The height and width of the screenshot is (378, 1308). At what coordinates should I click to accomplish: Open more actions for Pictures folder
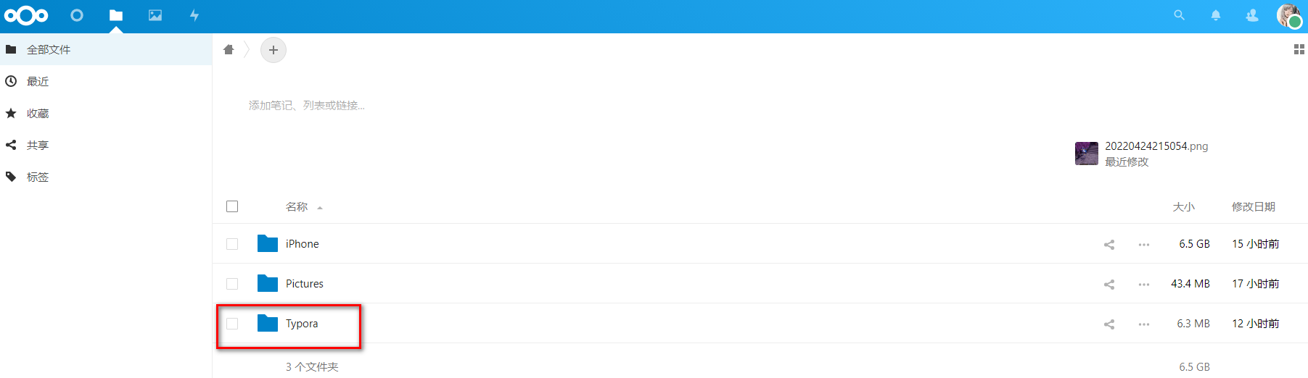[x=1144, y=285]
